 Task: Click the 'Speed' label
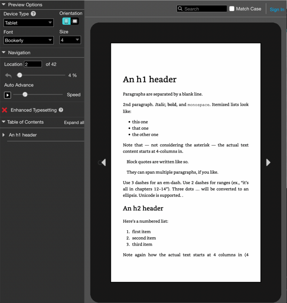(x=74, y=95)
